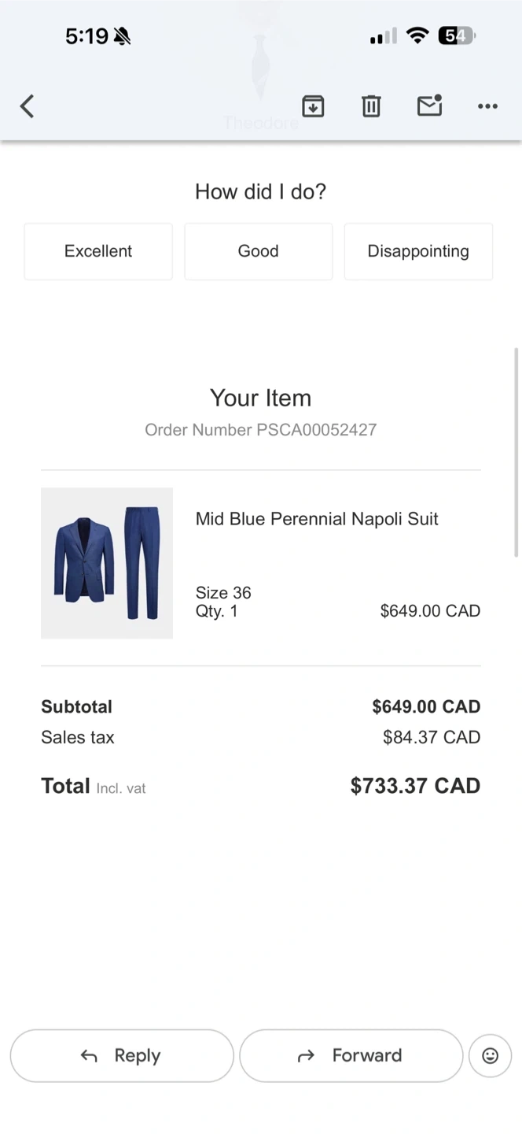Add an emoji reaction
Image resolution: width=522 pixels, height=1134 pixels.
pos(490,1055)
